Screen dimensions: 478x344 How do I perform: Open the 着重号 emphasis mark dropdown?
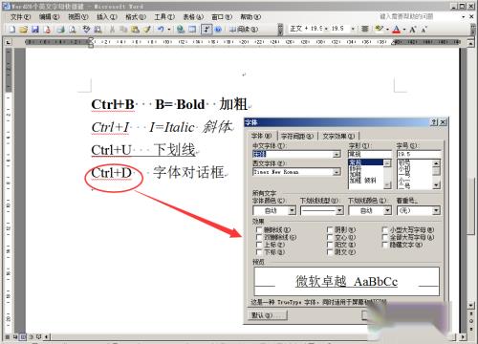tap(436, 210)
